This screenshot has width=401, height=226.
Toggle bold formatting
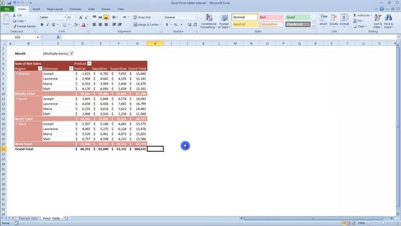pos(42,24)
